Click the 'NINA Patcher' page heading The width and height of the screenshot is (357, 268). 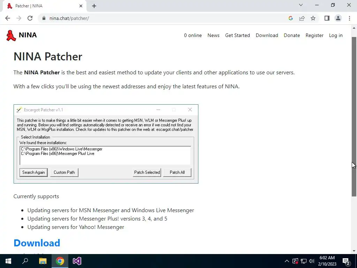pos(48,57)
